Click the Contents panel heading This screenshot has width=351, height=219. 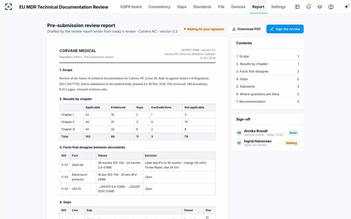coord(244,43)
